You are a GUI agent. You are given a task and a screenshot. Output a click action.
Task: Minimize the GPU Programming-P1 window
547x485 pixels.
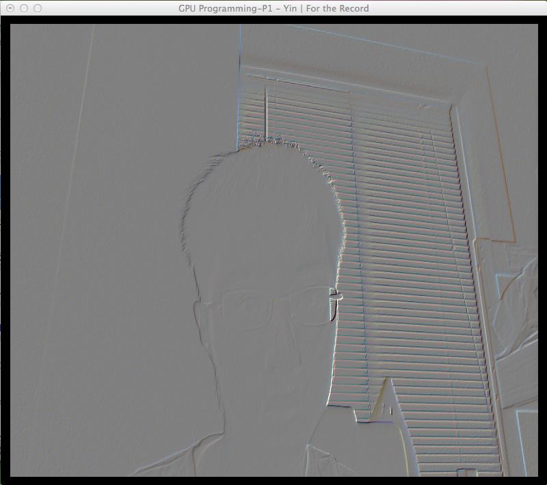coord(24,8)
